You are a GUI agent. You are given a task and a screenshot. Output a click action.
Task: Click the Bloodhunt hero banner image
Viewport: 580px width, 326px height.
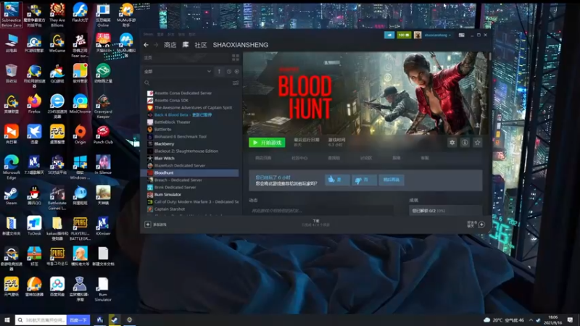[365, 93]
